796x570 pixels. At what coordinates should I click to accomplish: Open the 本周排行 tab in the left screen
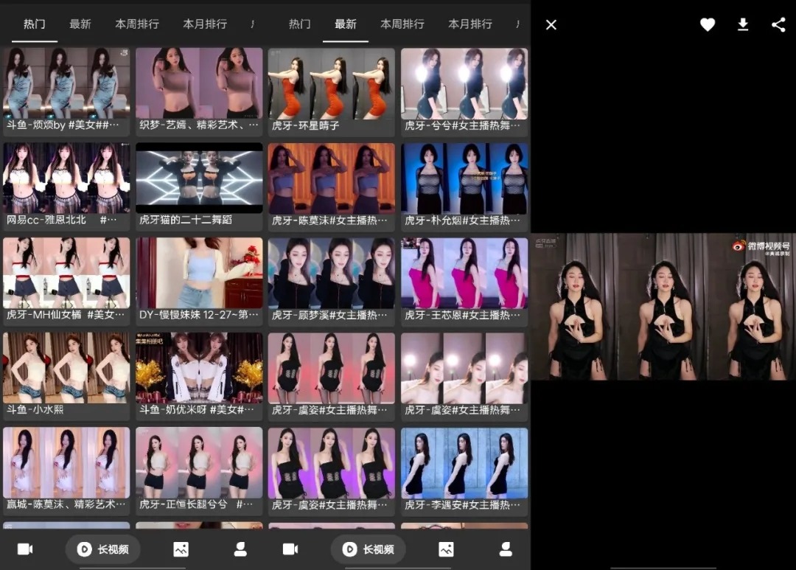(137, 24)
